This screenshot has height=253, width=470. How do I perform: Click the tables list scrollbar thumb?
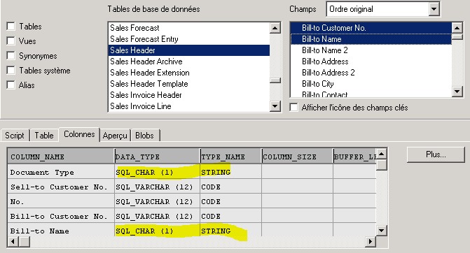(x=275, y=80)
